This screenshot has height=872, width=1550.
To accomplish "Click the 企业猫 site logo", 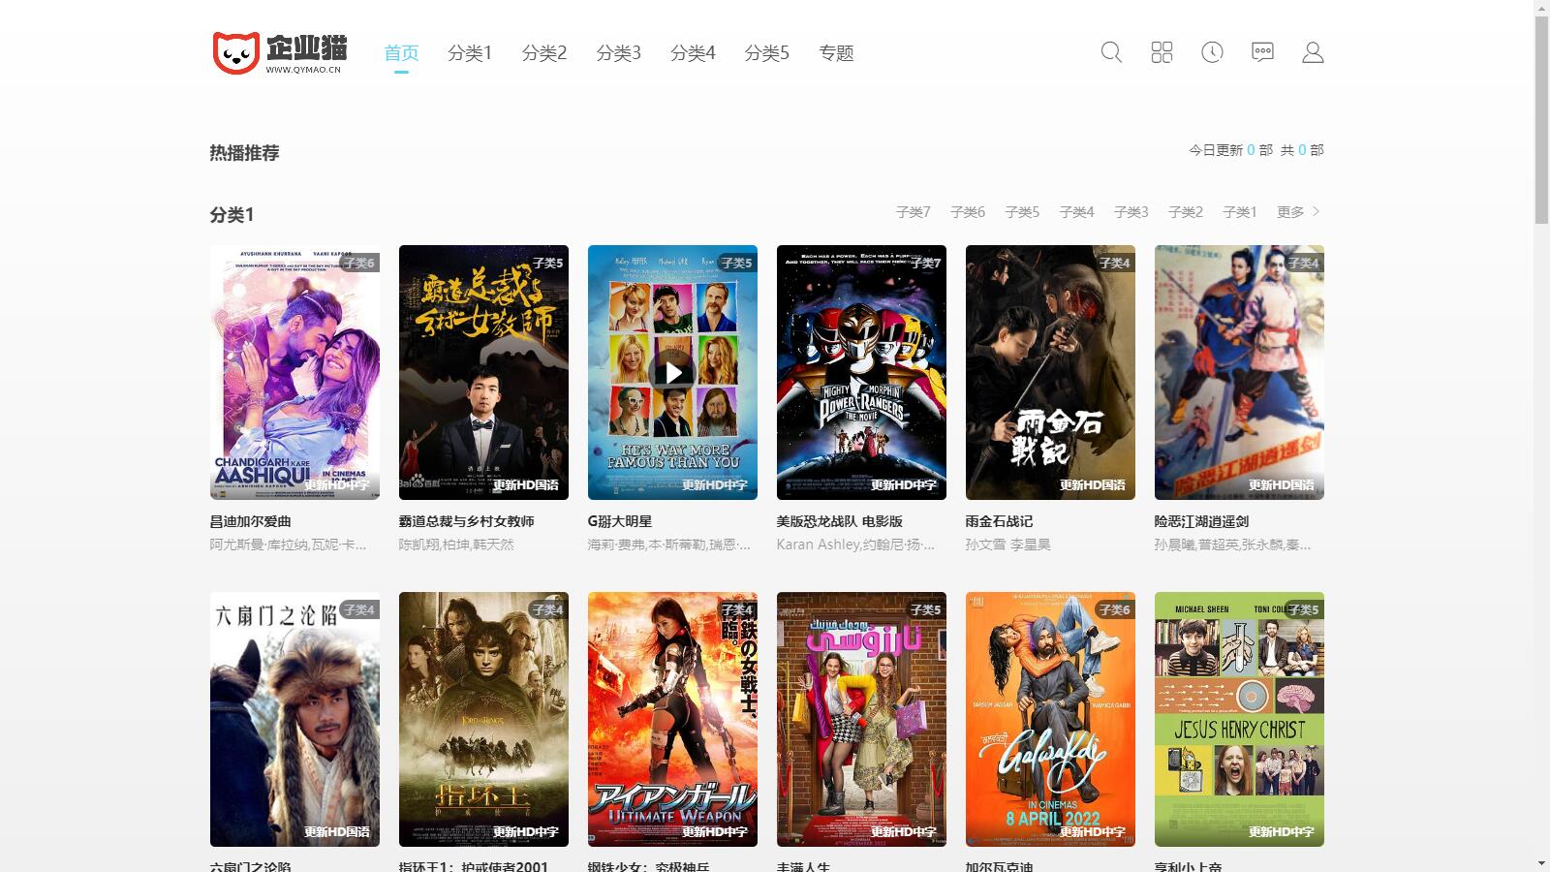I will pyautogui.click(x=279, y=52).
